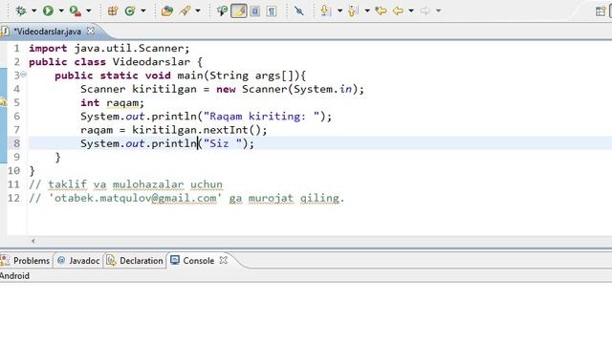Viewport: 612px width, 344px height.
Task: Collapse the main method fold on line 3
Action: pyautogui.click(x=23, y=75)
